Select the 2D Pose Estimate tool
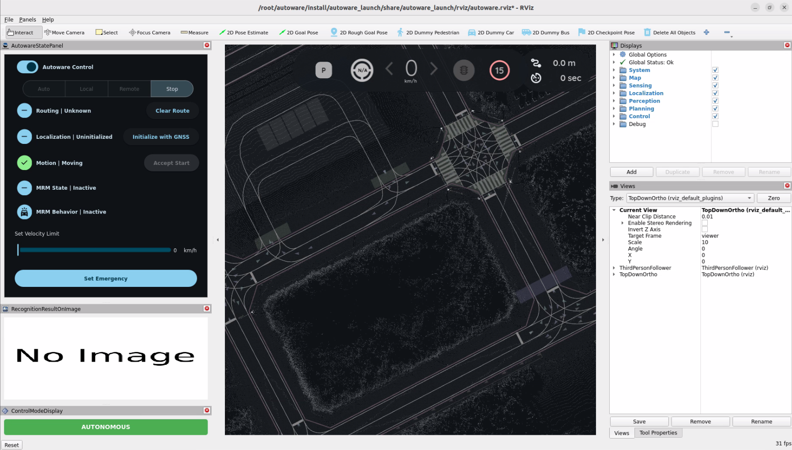The height and width of the screenshot is (450, 792). tap(243, 33)
